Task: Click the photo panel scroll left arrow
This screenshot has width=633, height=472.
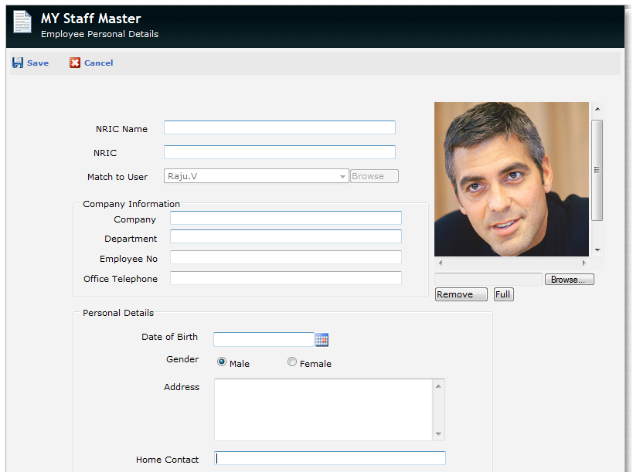Action: point(441,263)
